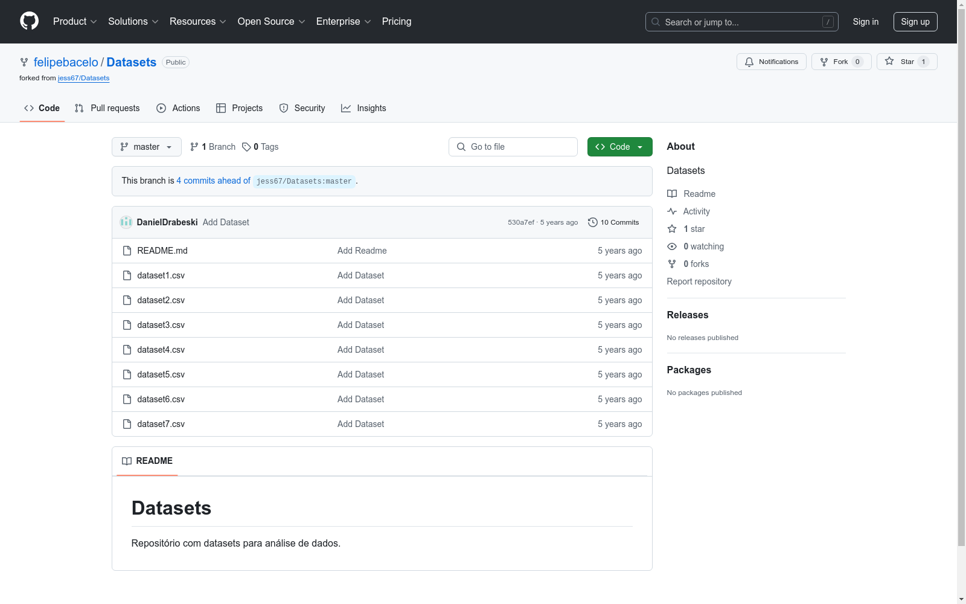966x604 pixels.
Task: Click the 1 Branch link
Action: [213, 147]
